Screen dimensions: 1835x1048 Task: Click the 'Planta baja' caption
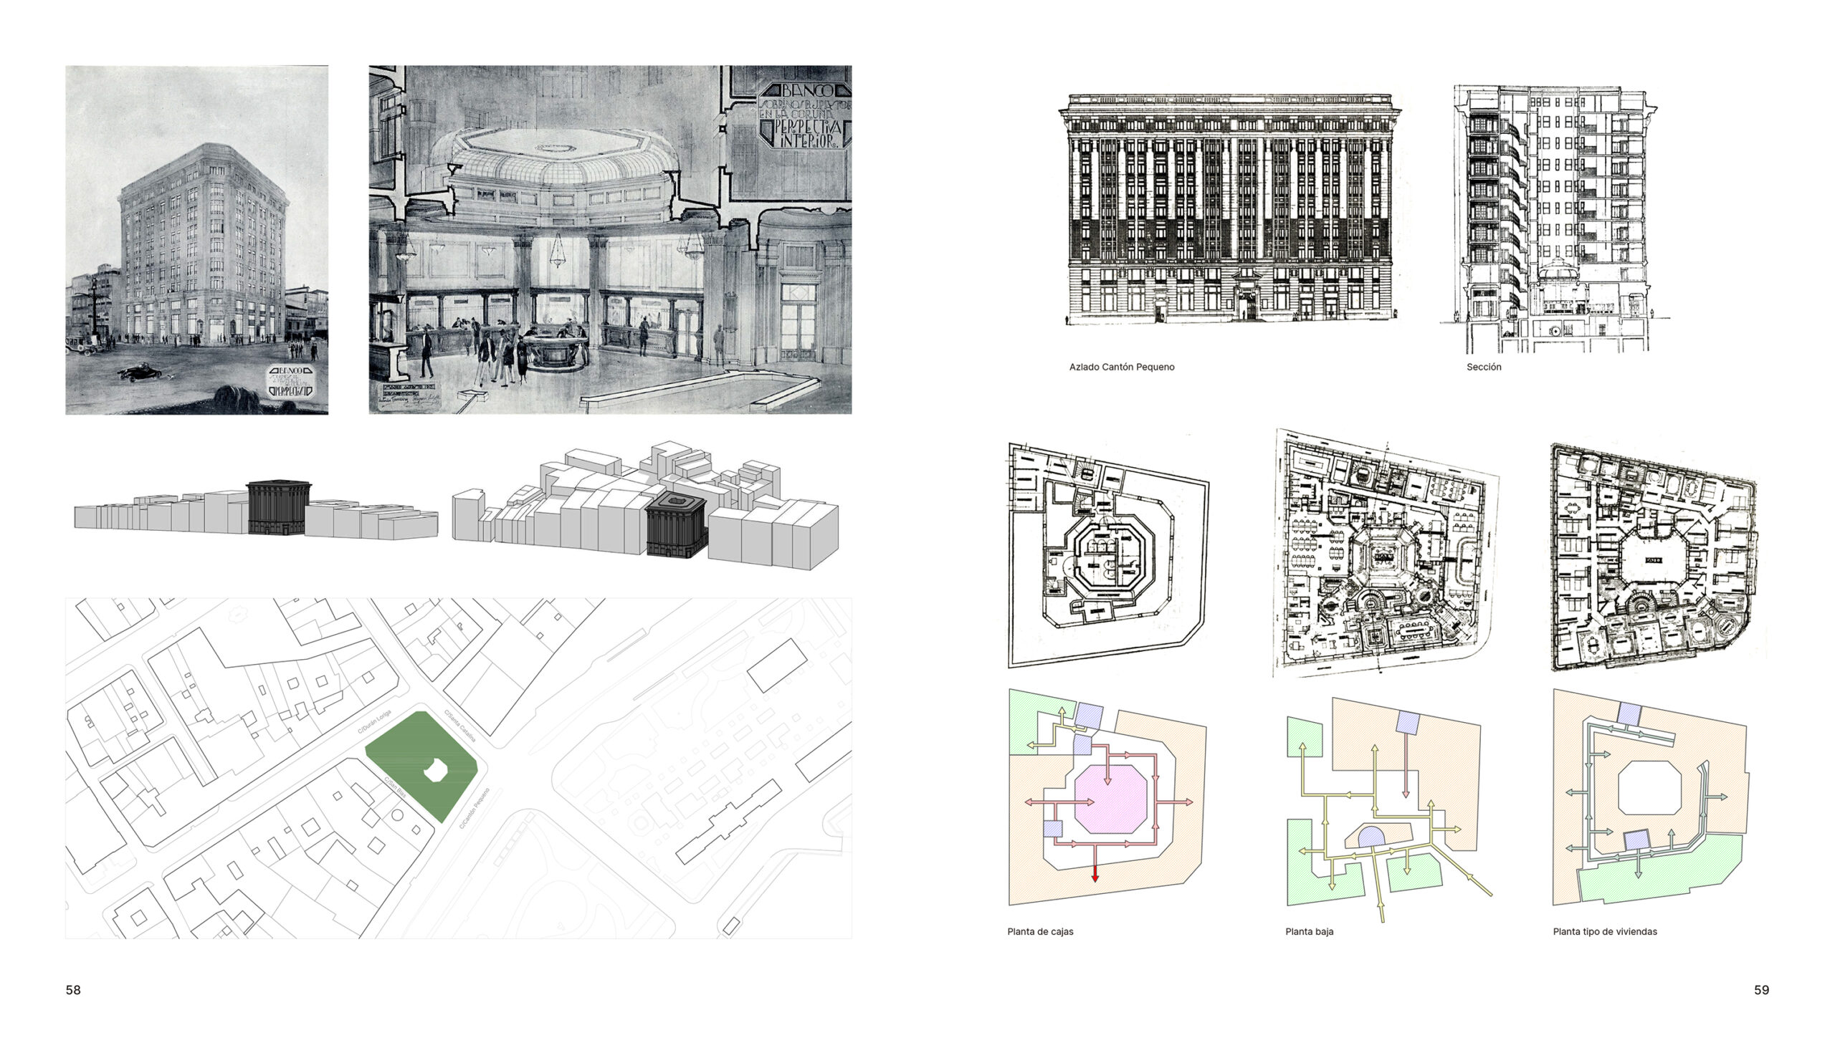coord(1309,931)
